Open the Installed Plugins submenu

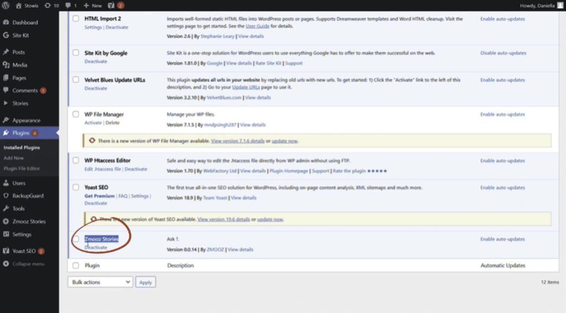coord(22,148)
